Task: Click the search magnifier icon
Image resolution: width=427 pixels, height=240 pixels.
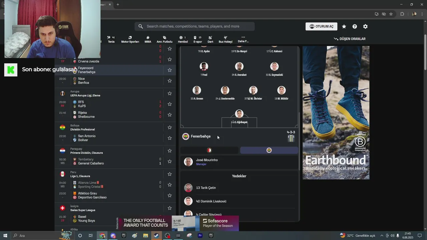Action: click(x=140, y=26)
